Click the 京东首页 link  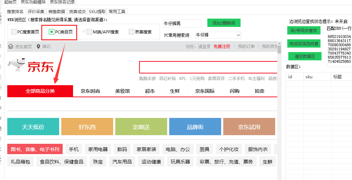pos(23,47)
